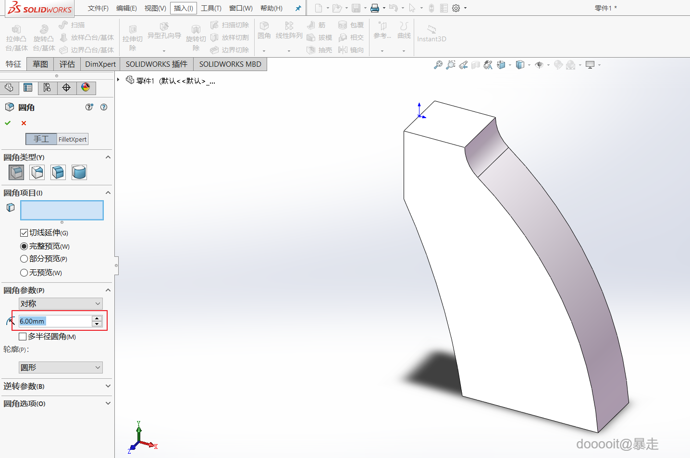Open the 对称 fillet method dropdown

(61, 304)
